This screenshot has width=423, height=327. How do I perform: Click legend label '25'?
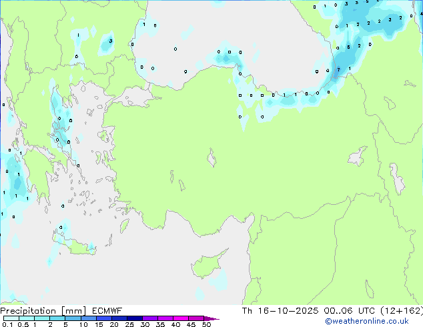129,324
